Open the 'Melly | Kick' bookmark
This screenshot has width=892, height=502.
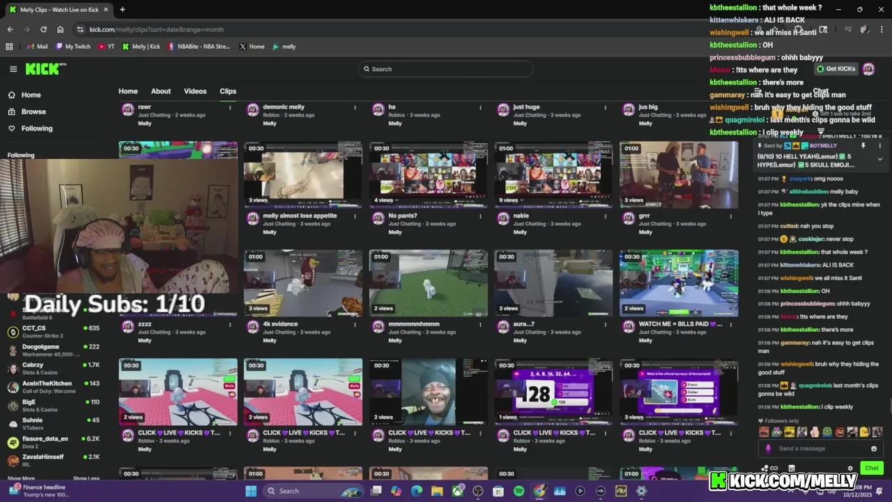pyautogui.click(x=141, y=47)
